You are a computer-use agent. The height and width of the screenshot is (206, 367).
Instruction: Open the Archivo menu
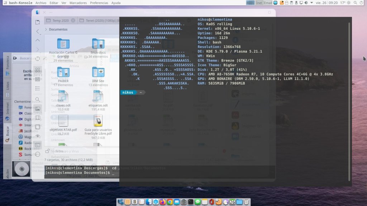pyautogui.click(x=40, y=3)
